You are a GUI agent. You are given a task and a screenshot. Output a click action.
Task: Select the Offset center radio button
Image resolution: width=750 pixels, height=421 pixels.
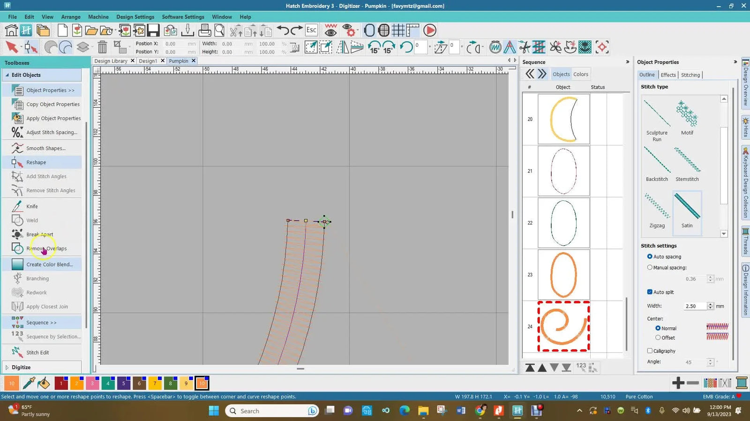tap(658, 338)
